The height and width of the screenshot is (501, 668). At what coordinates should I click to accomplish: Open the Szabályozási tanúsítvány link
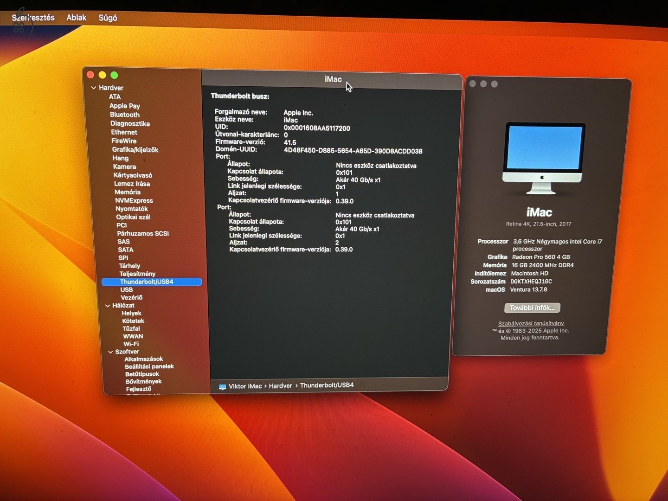click(x=531, y=323)
